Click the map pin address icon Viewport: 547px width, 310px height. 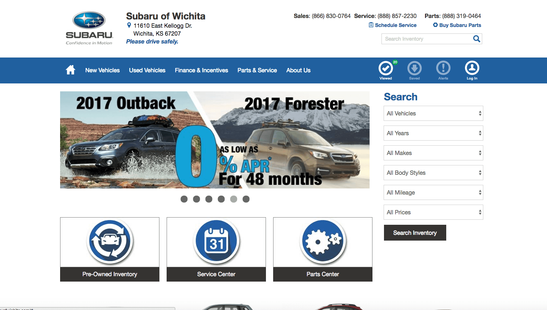[129, 26]
